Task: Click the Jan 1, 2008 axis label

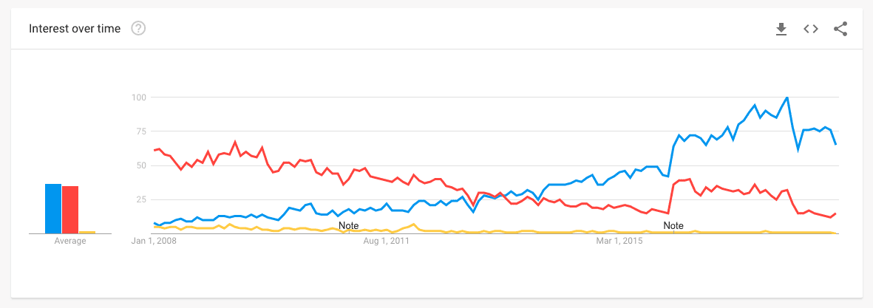Action: [154, 241]
